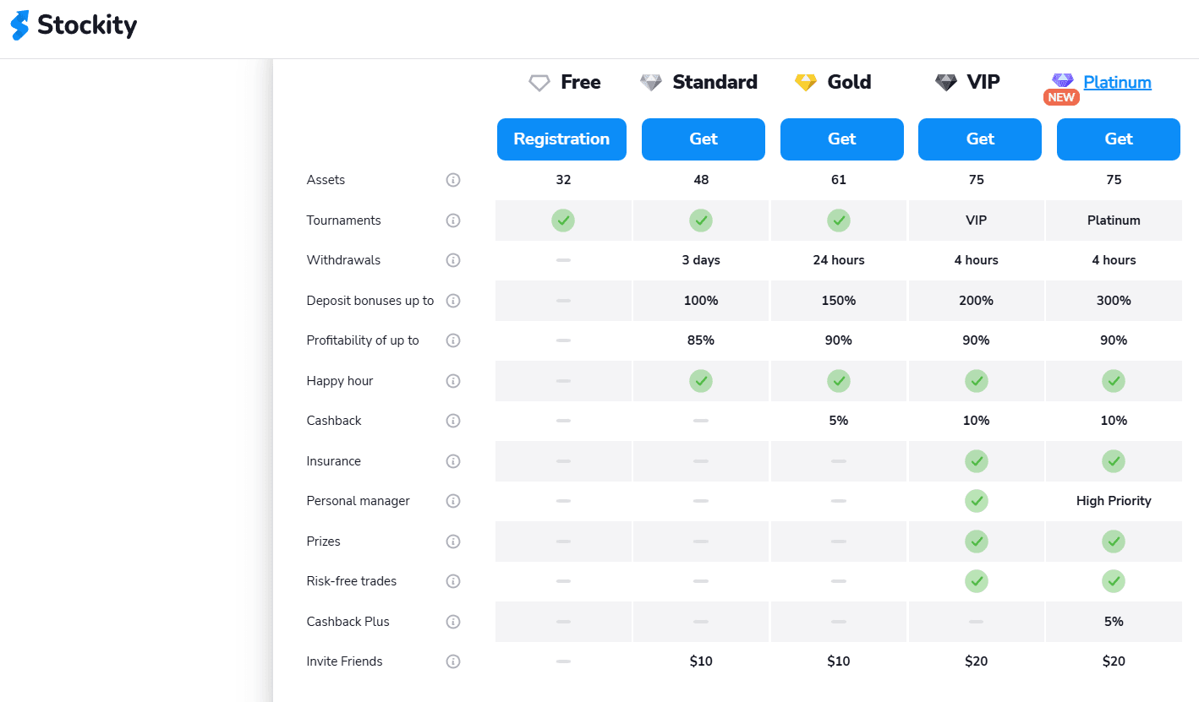1199x702 pixels.
Task: Select the Gold plan heading
Action: pyautogui.click(x=850, y=82)
